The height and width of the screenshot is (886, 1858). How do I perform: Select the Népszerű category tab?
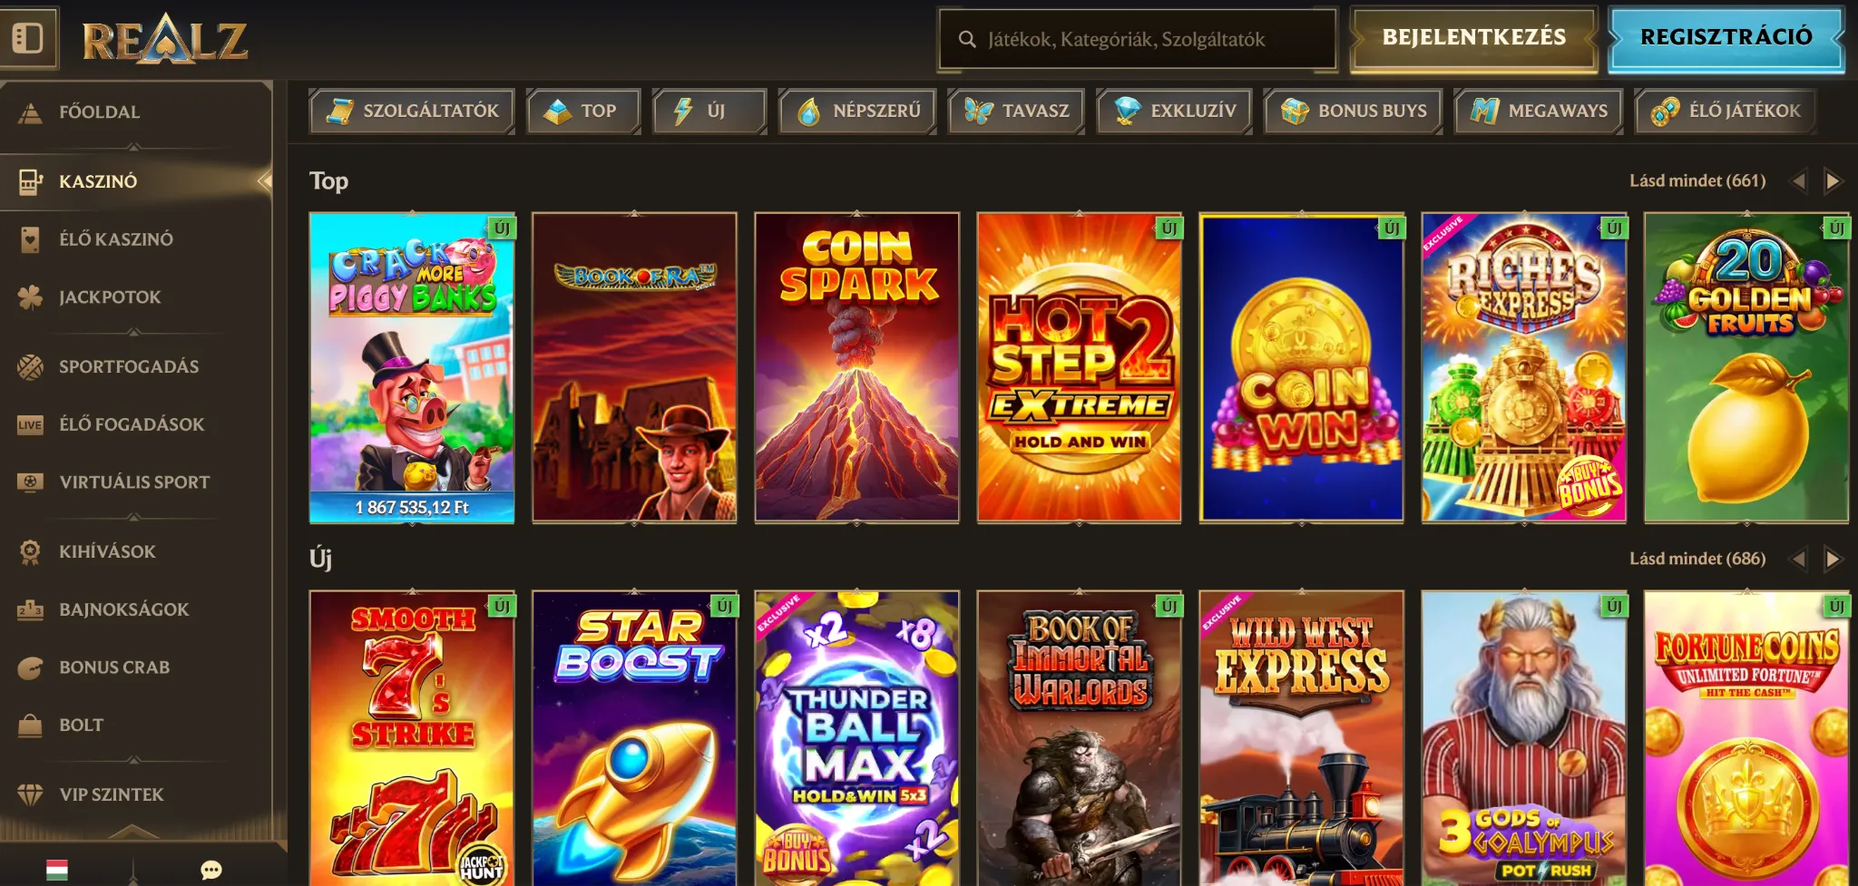[x=857, y=112]
